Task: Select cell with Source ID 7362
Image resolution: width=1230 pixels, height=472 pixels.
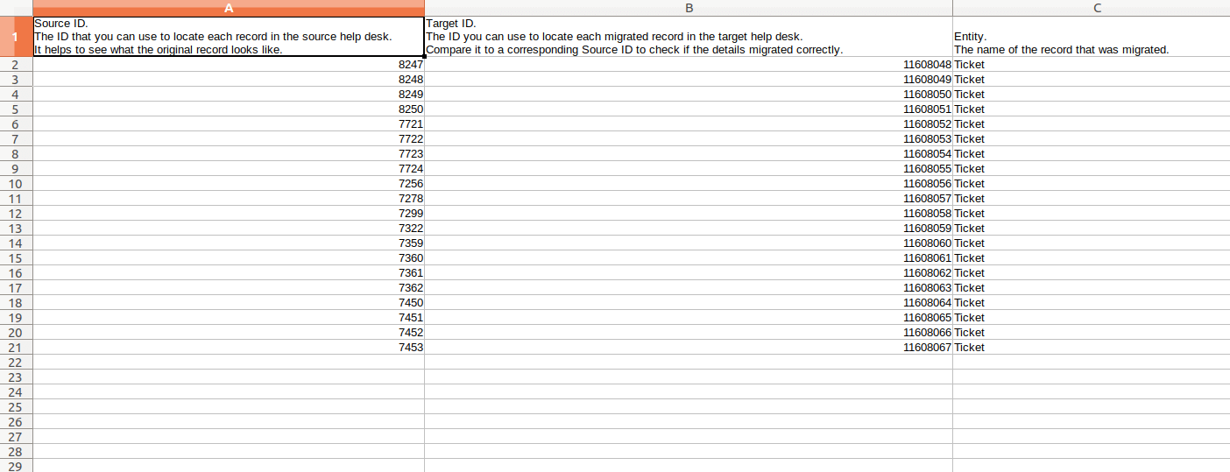Action: click(229, 288)
